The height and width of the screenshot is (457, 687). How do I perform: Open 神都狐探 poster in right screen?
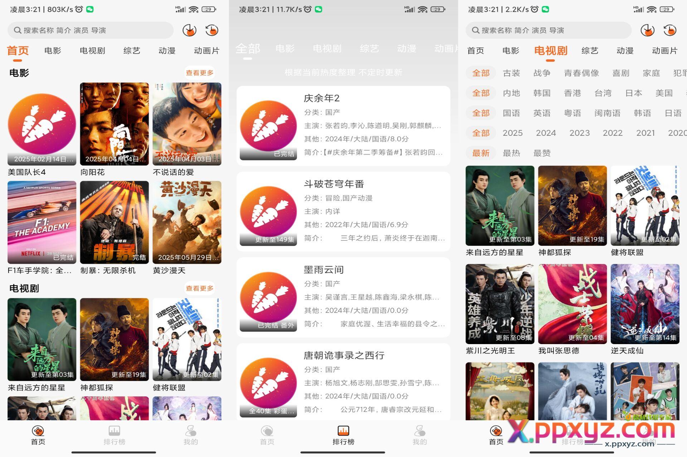pos(572,206)
